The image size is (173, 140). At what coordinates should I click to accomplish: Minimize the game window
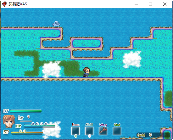click(x=136, y=4)
